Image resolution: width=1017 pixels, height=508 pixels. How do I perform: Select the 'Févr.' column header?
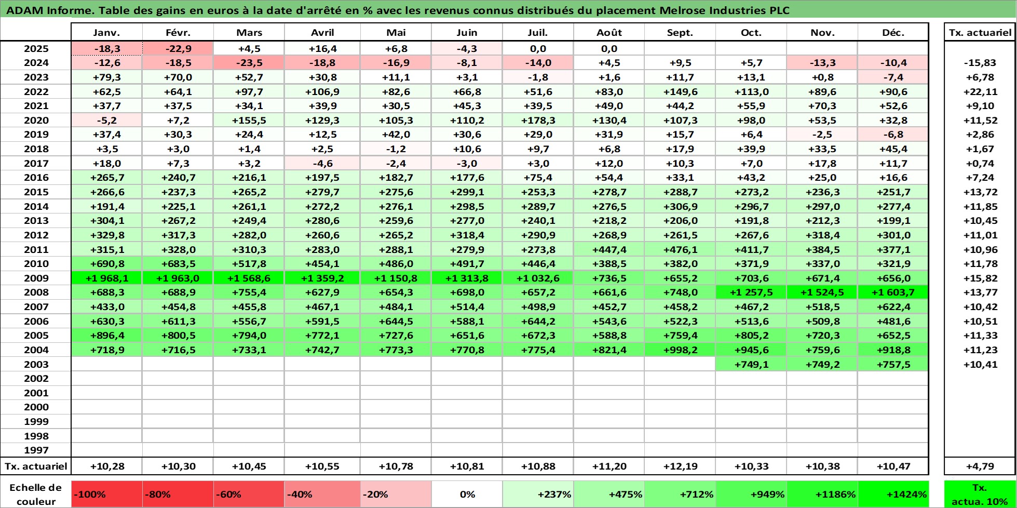point(178,32)
